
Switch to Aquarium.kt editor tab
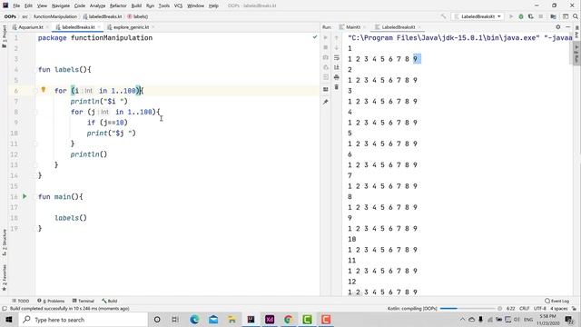(31, 27)
